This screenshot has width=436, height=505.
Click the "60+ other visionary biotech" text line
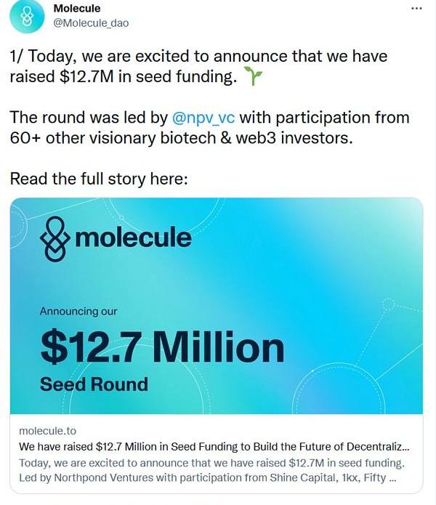click(x=181, y=137)
